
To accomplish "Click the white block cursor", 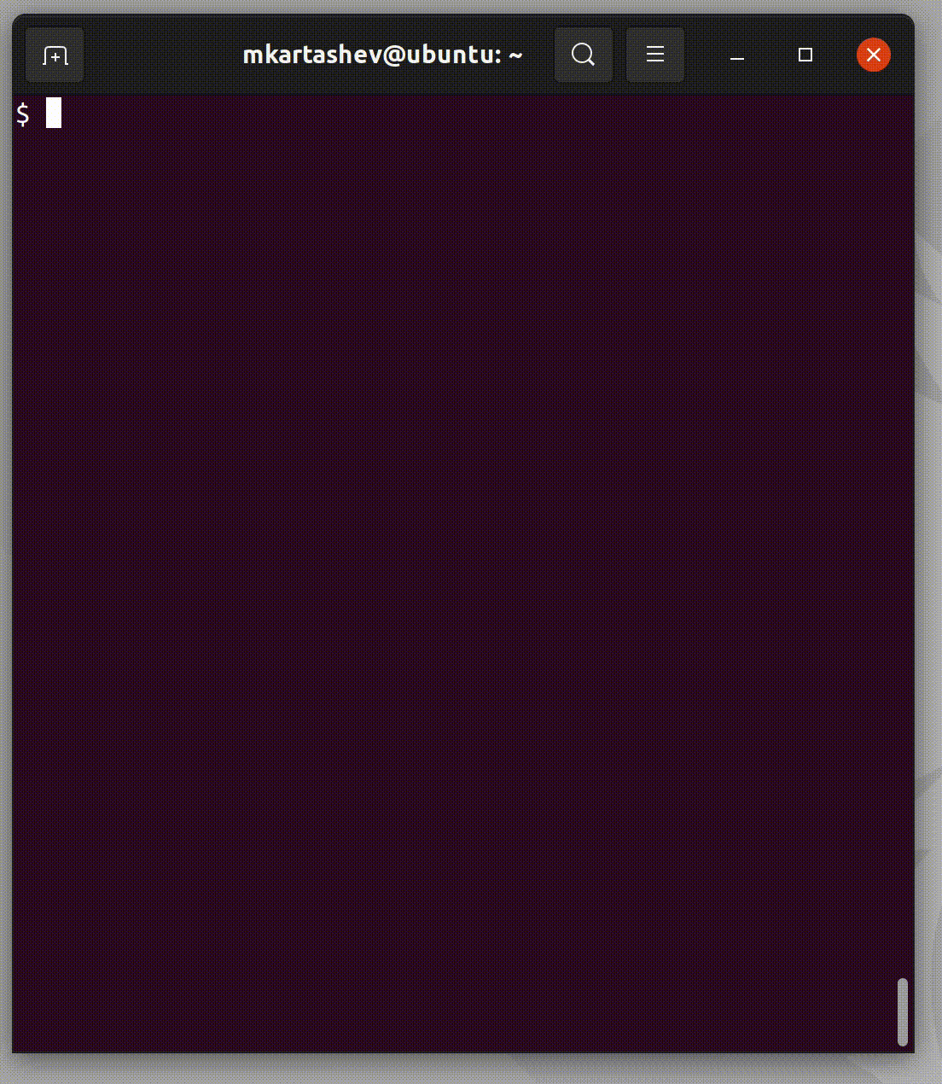I will pos(54,113).
